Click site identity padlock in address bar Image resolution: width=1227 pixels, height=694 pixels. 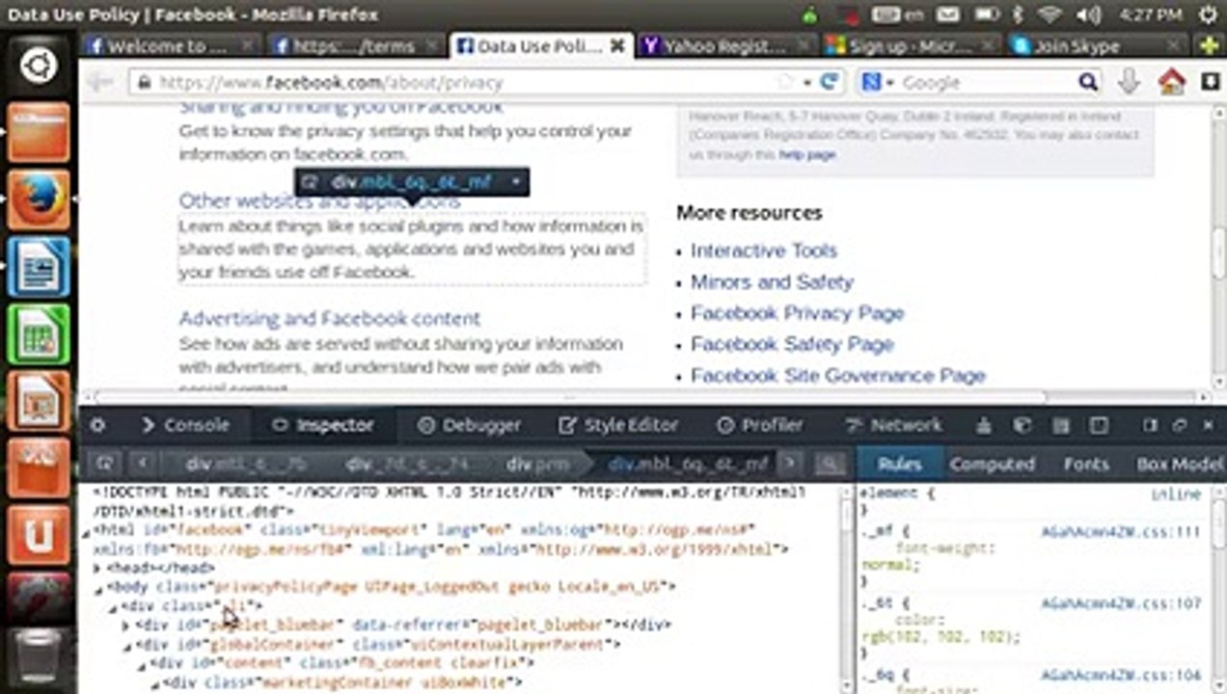pos(144,83)
